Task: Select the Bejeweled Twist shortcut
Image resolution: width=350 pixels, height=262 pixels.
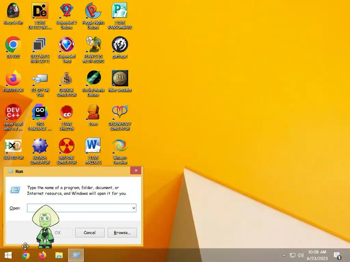Action: tap(67, 50)
